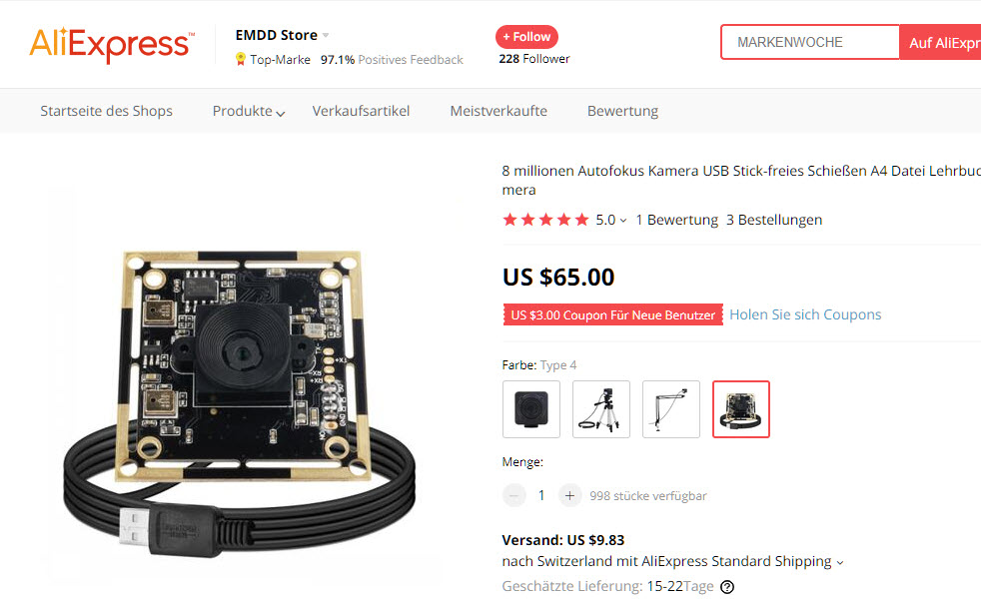
Task: Click the delivery estimate help question icon
Action: (x=727, y=586)
